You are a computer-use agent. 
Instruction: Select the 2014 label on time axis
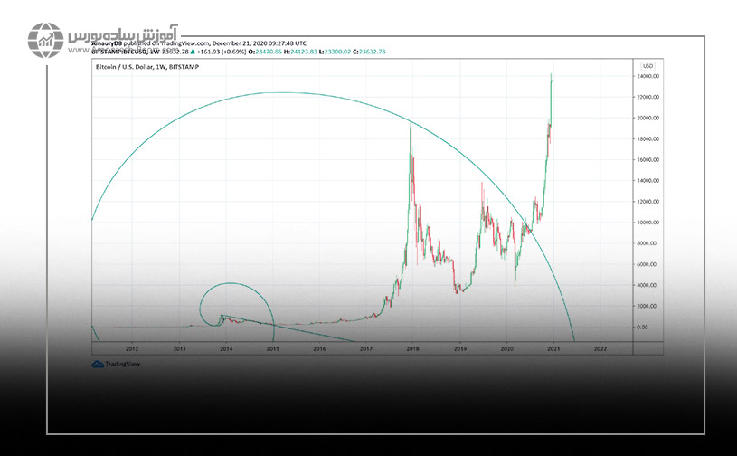point(226,348)
